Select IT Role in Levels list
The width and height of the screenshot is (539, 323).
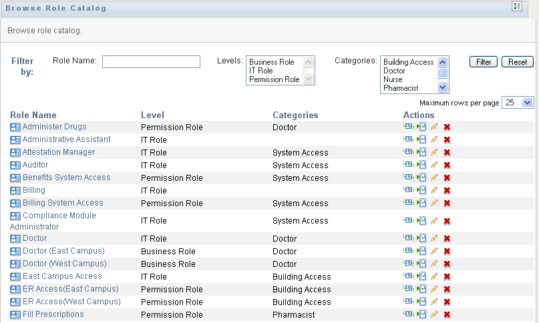[261, 71]
